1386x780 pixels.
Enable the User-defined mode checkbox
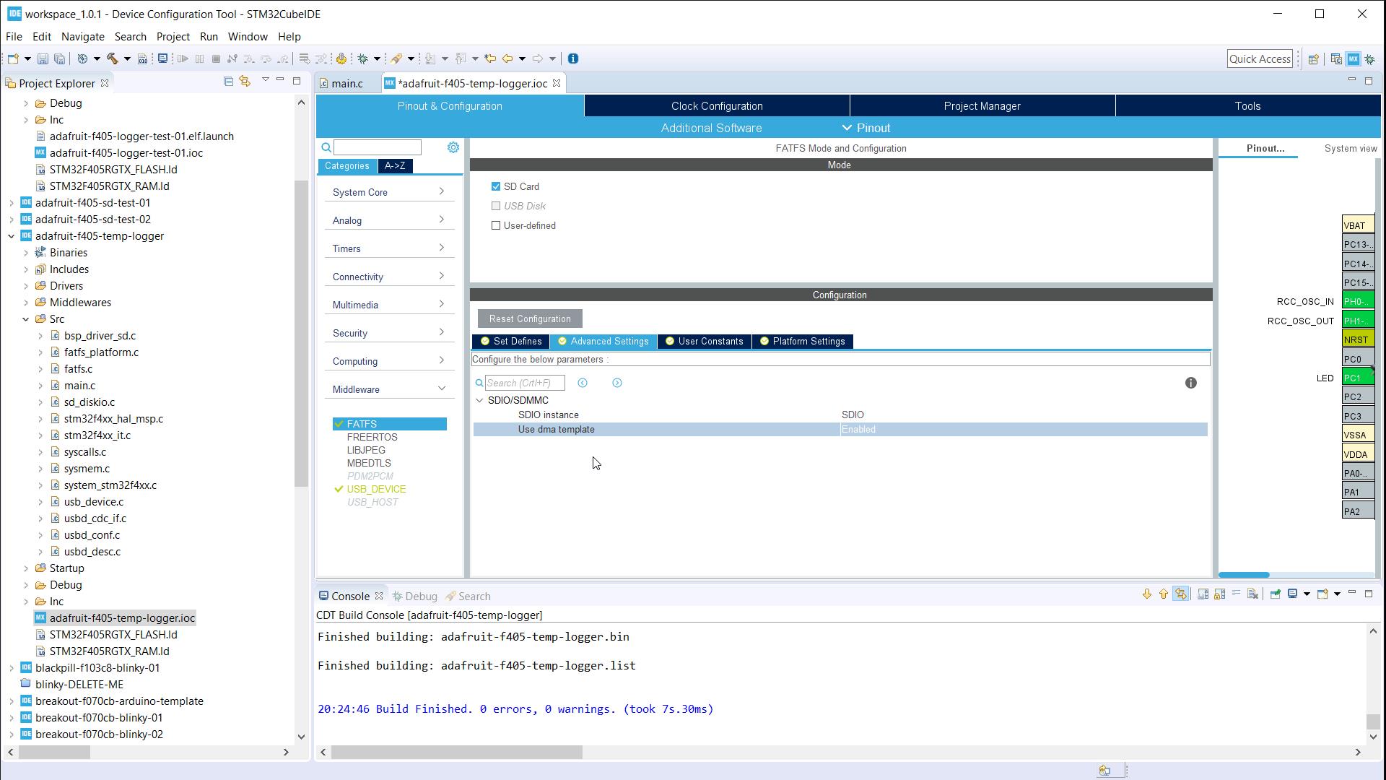[496, 225]
